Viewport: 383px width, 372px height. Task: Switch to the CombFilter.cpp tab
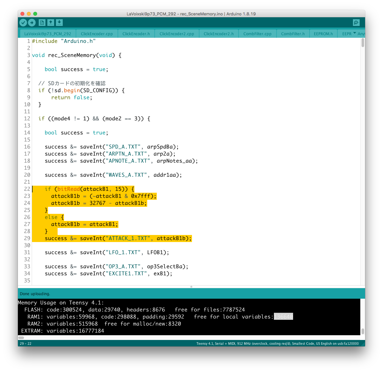tap(257, 34)
